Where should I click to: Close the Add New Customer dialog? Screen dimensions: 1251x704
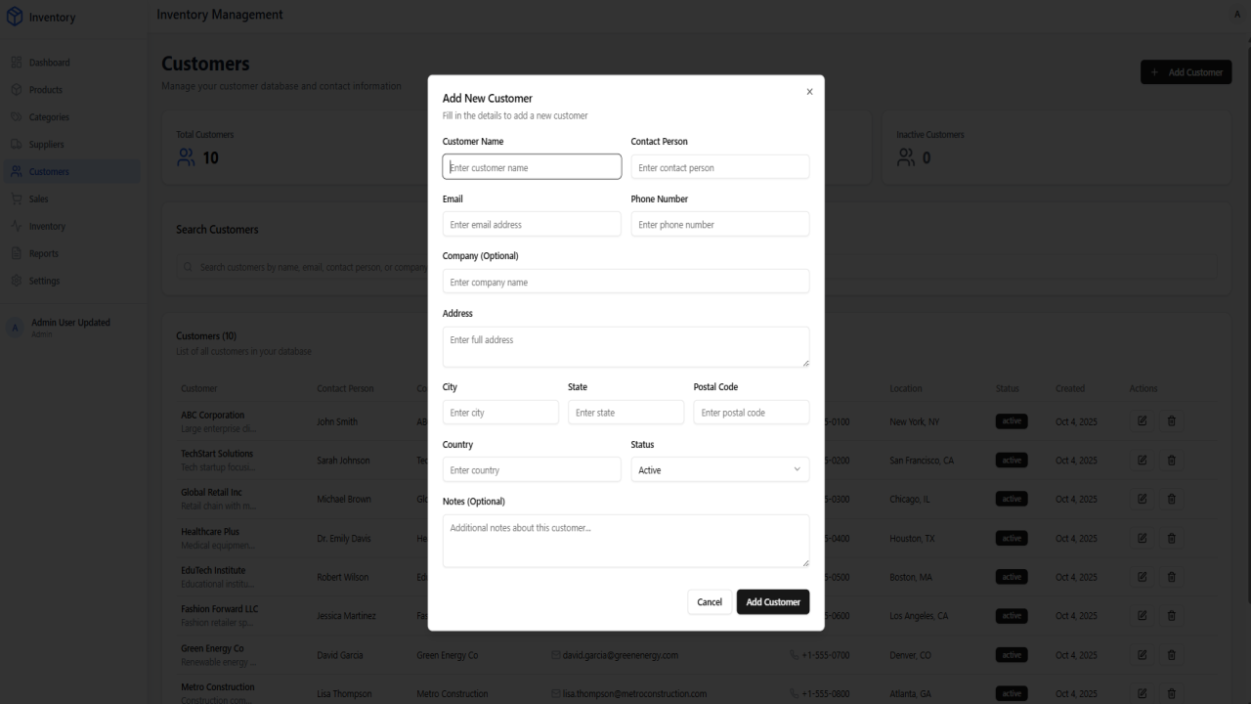click(809, 92)
